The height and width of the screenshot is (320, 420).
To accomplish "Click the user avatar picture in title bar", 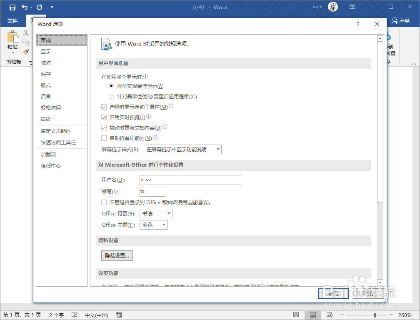I will click(332, 7).
